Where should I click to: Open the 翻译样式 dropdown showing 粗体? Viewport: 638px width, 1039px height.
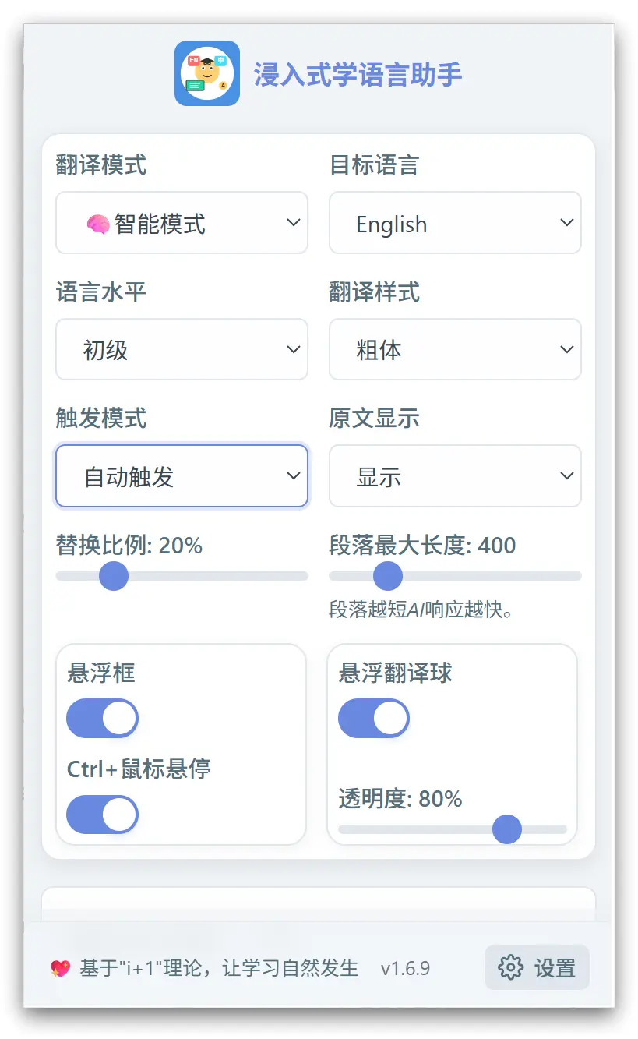pyautogui.click(x=455, y=349)
